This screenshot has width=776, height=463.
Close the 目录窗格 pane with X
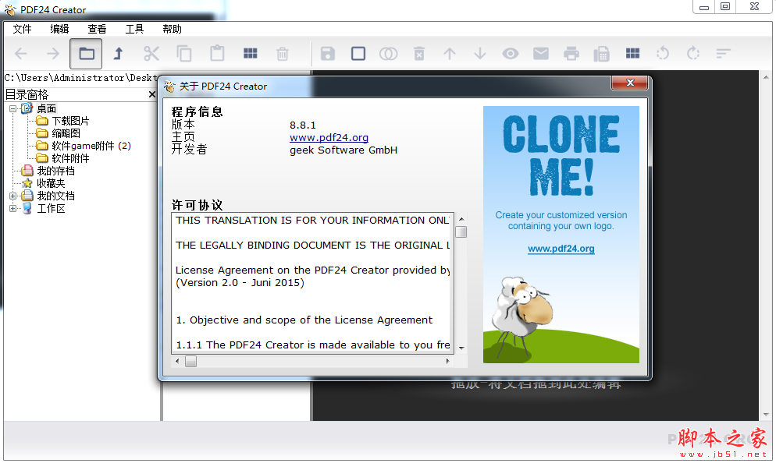click(152, 94)
